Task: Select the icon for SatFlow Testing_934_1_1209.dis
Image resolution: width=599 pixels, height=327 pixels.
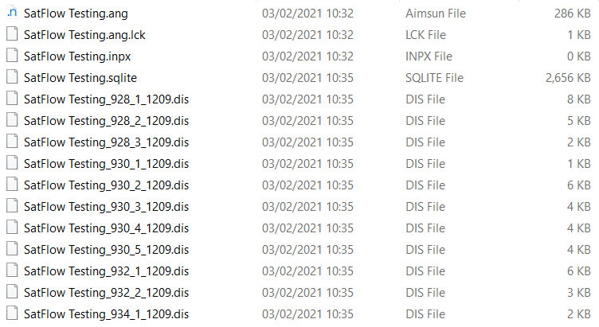Action: click(x=11, y=313)
